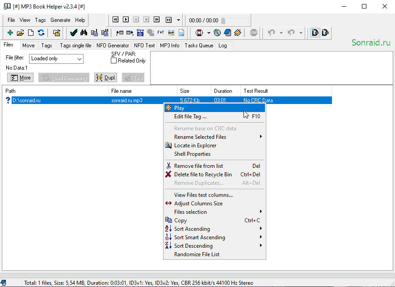Viewport: 395px width, 287px height.
Task: Click the Dupl. button
Action: click(x=105, y=78)
